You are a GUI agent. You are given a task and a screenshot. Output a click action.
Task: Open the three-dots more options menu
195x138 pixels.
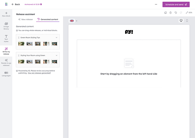coord(156,4)
